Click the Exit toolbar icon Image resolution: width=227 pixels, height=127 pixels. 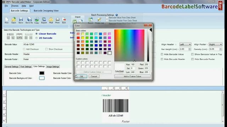pos(64,20)
